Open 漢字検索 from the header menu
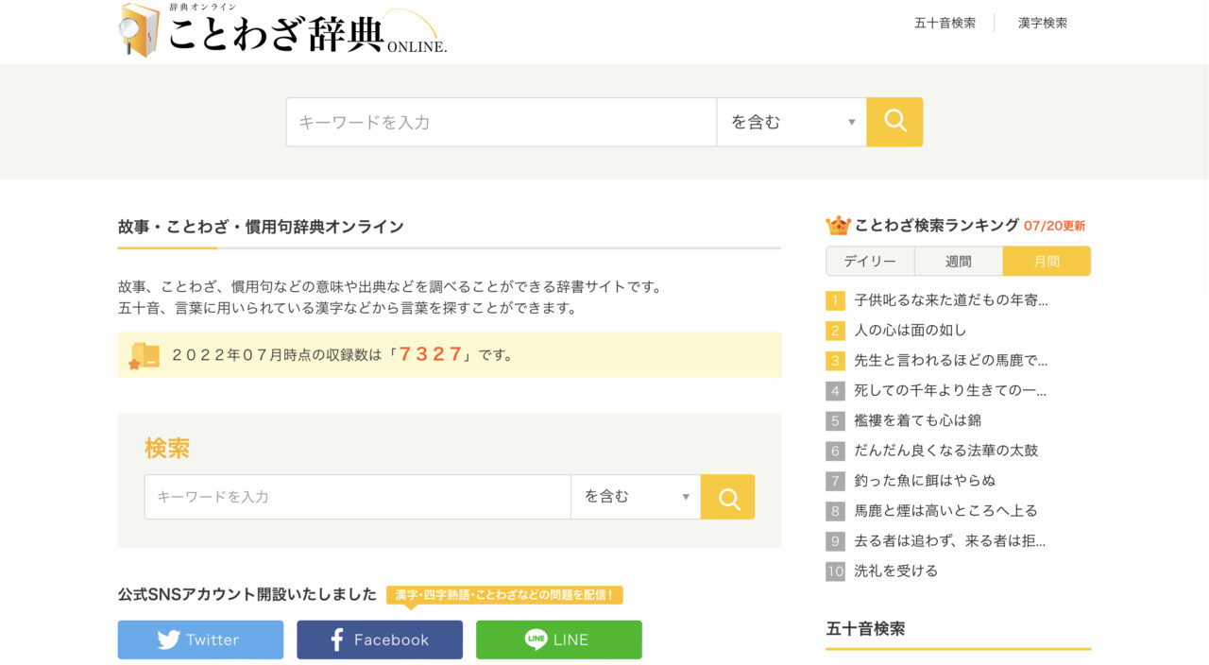Viewport: 1209px width, 665px height. click(x=1043, y=23)
